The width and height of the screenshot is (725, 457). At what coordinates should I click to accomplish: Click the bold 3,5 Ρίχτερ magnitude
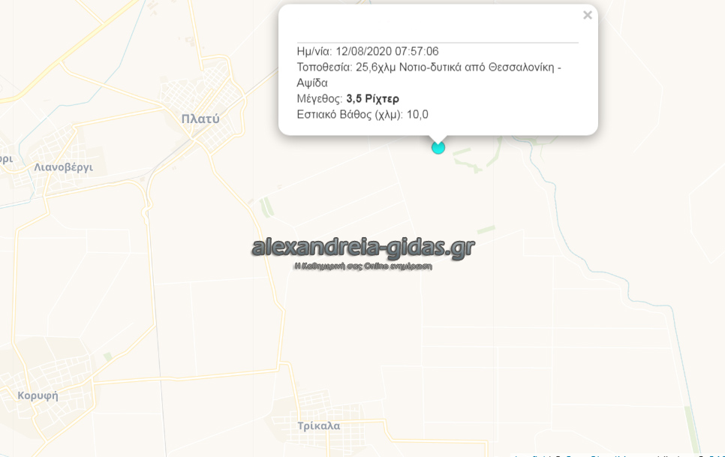click(x=373, y=98)
